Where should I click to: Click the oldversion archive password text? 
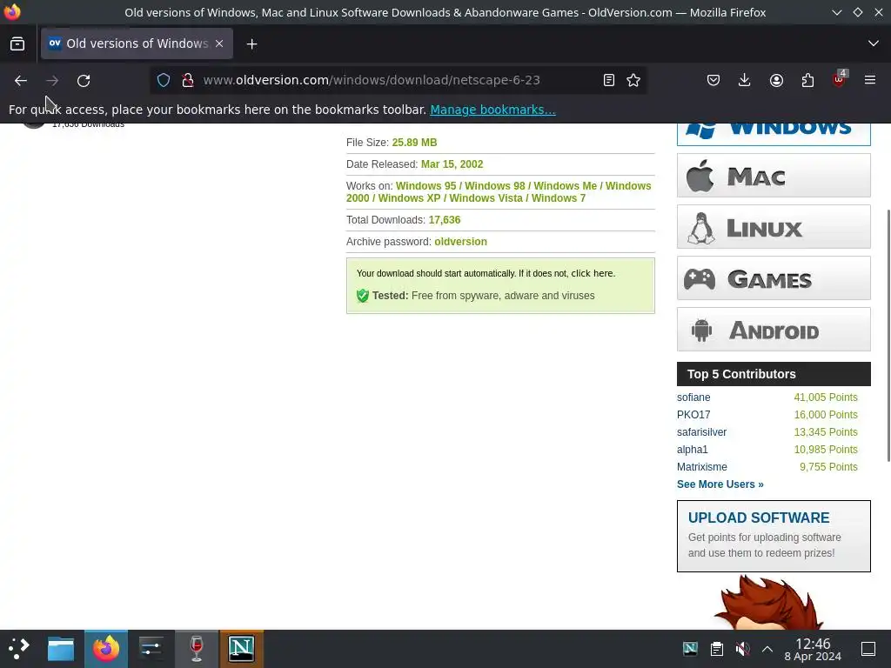(460, 242)
